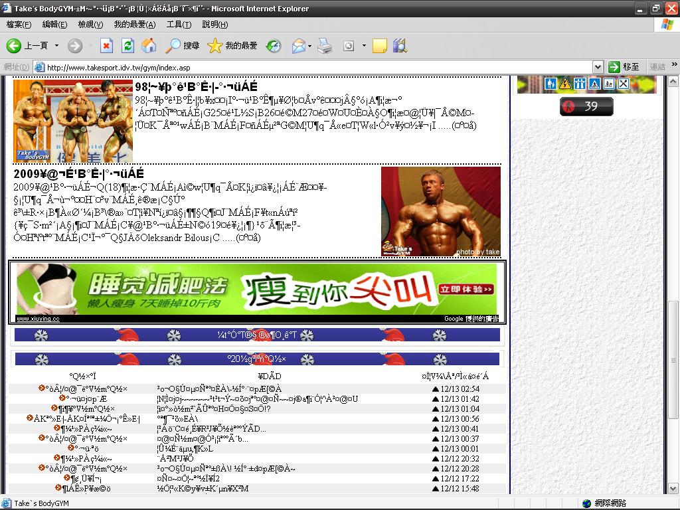Image resolution: width=680 pixels, height=510 pixels.
Task: Open the three bodybuilders photo thumbnail
Action: 73,121
